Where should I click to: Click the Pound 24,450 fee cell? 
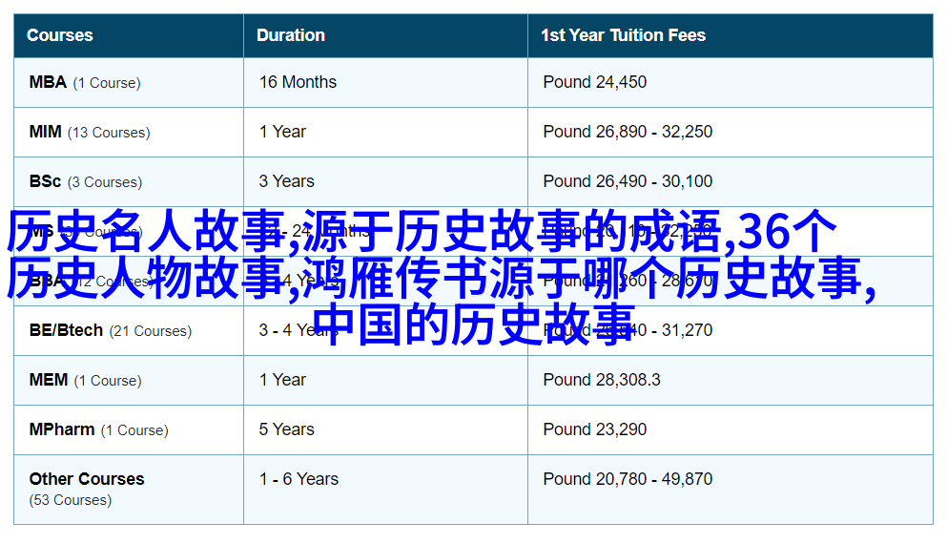click(594, 82)
